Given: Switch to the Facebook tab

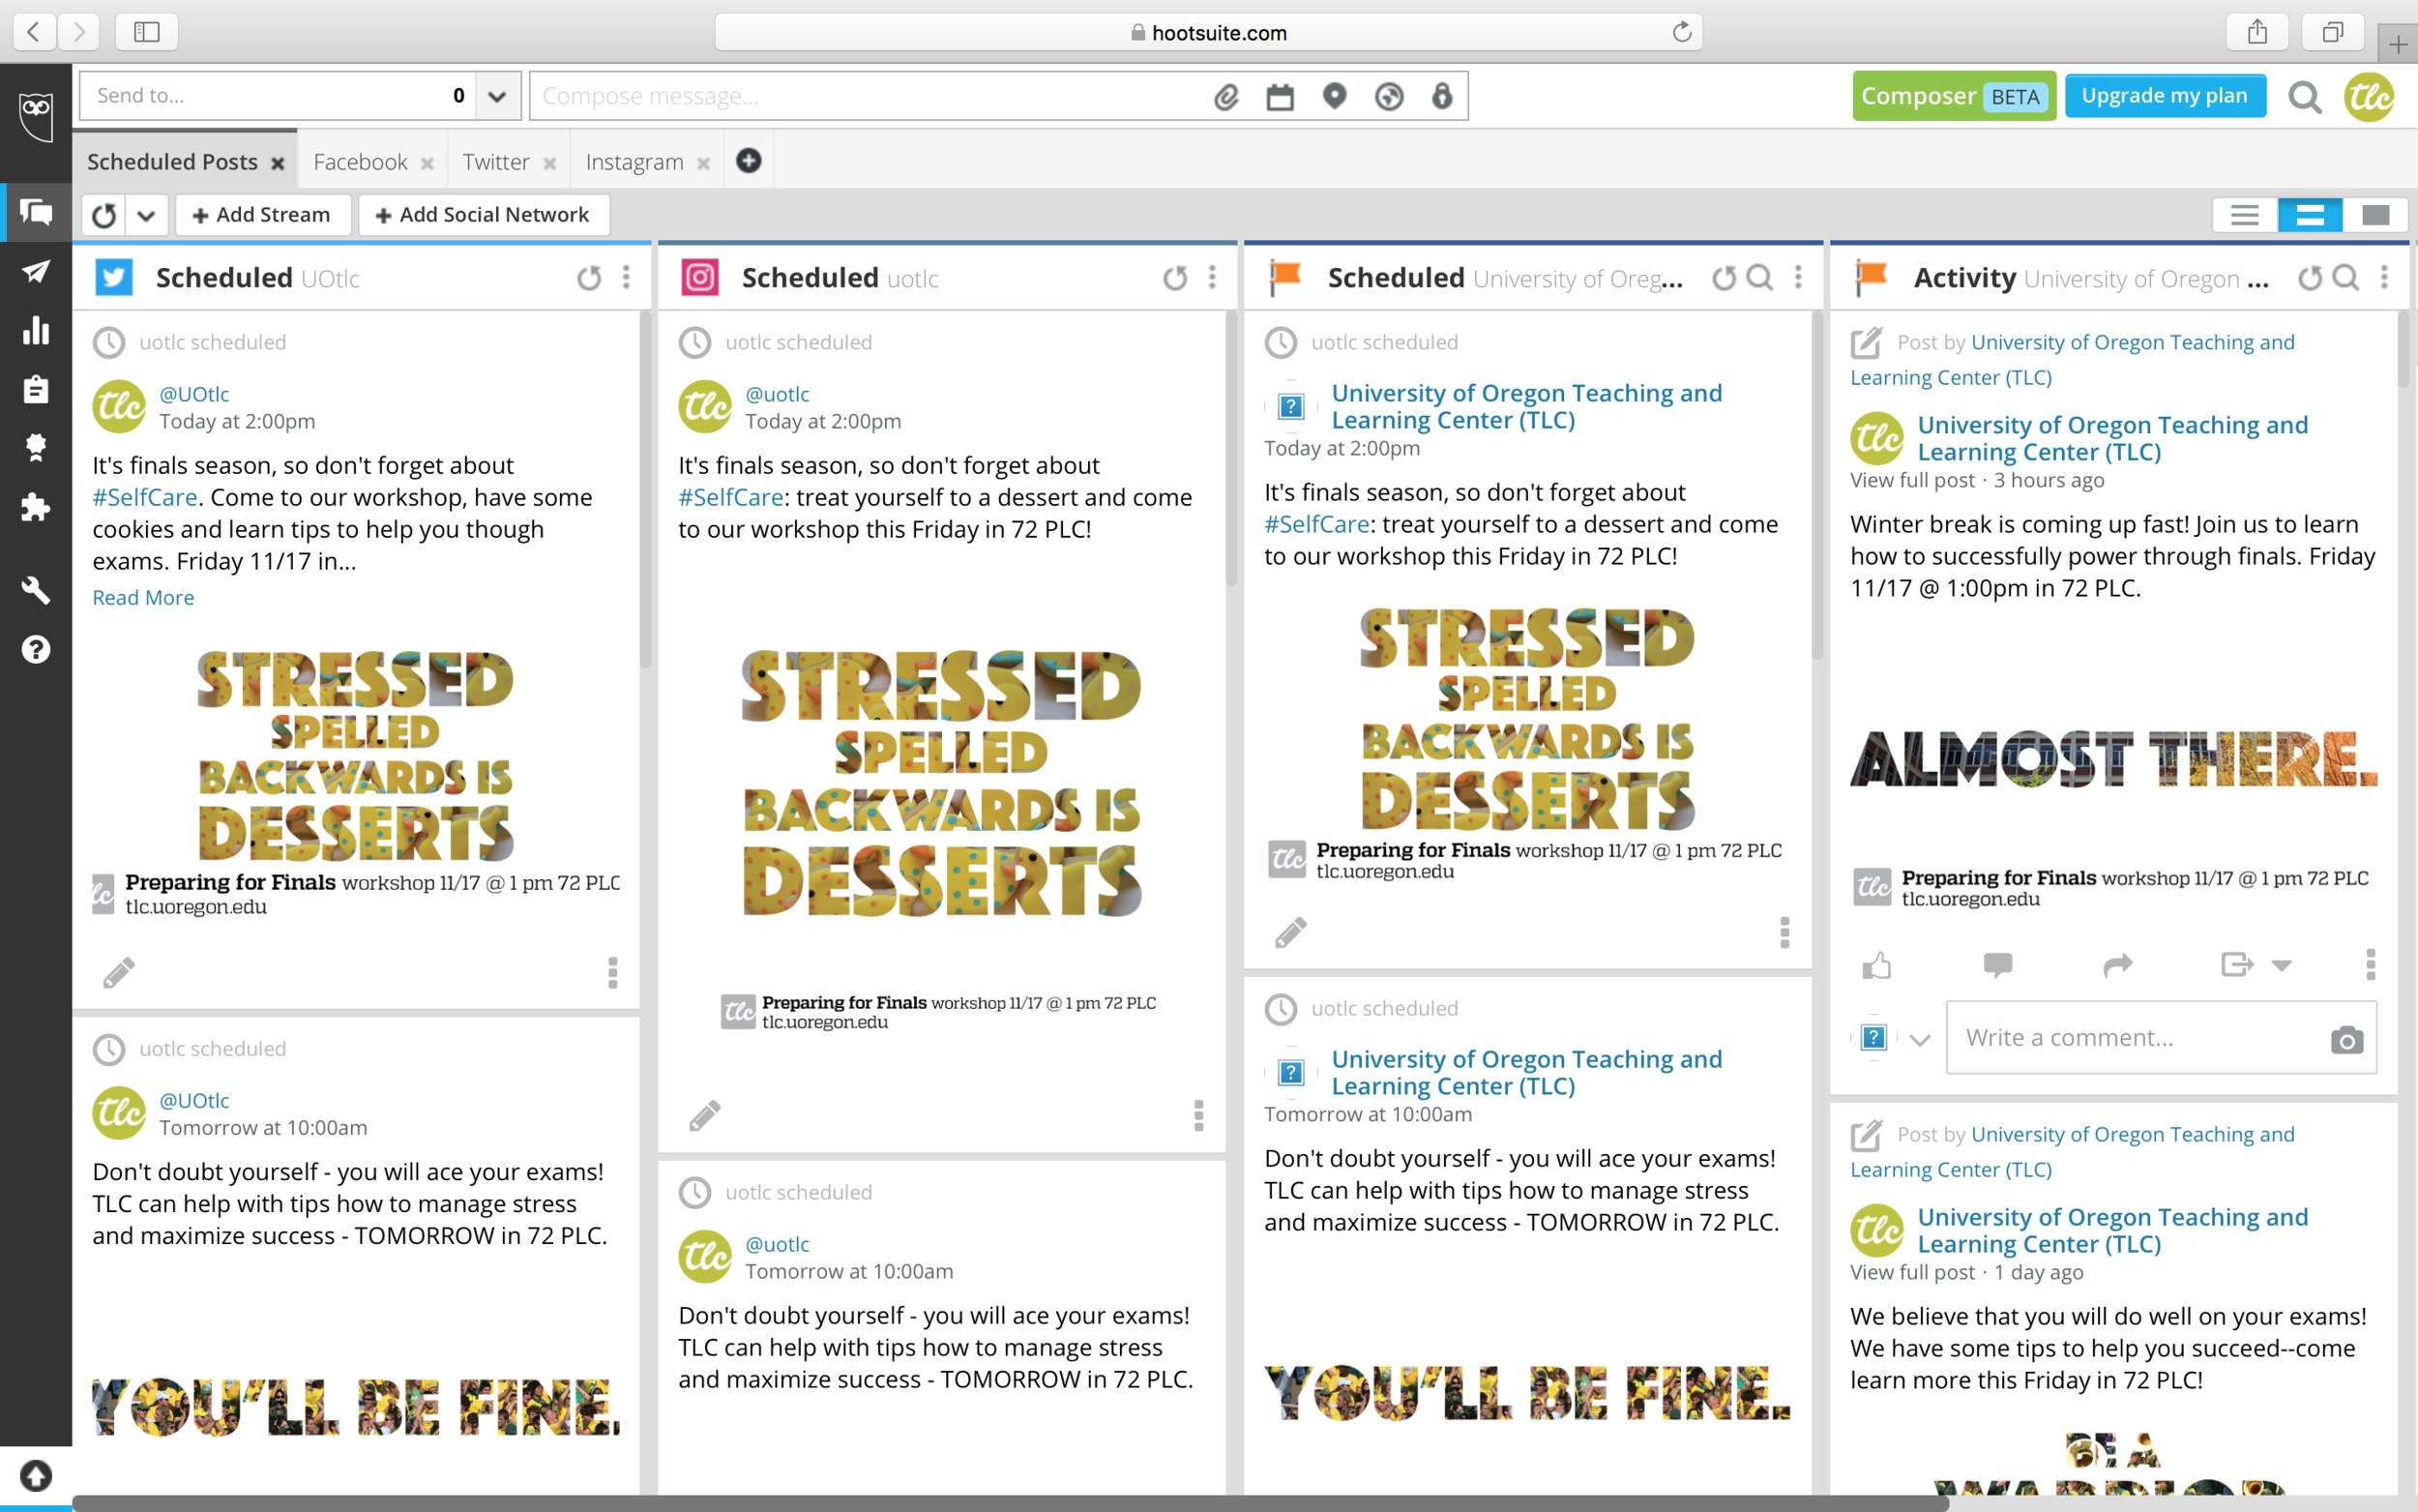Looking at the screenshot, I should (x=360, y=161).
